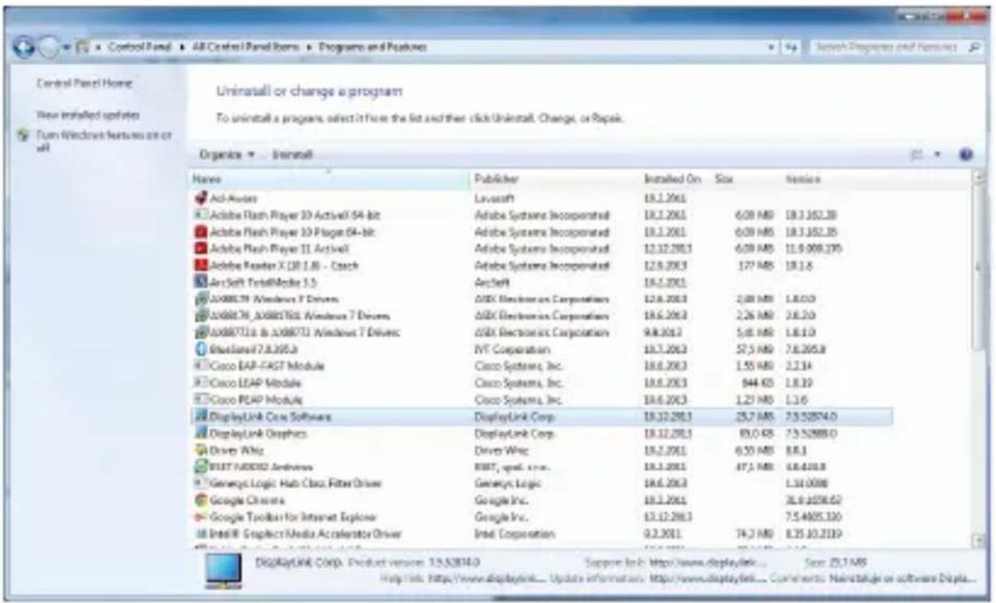Click the IVT Corporation publisher cell
996x603 pixels.
512,349
